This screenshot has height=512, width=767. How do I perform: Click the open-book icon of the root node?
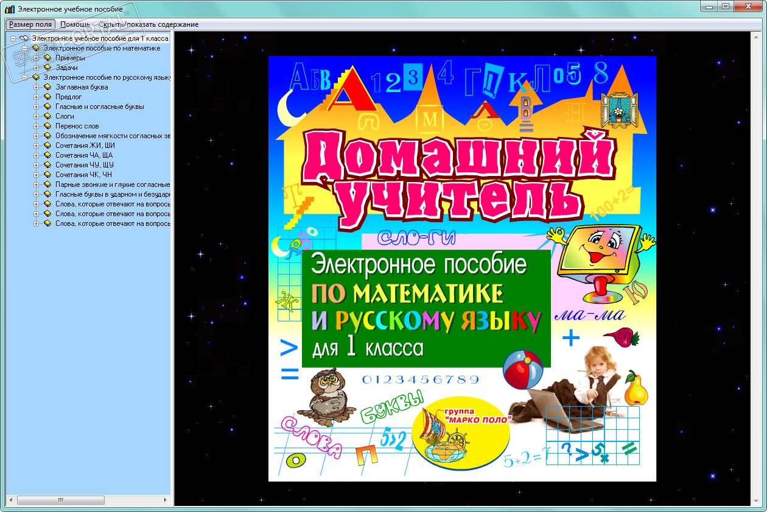[24, 38]
